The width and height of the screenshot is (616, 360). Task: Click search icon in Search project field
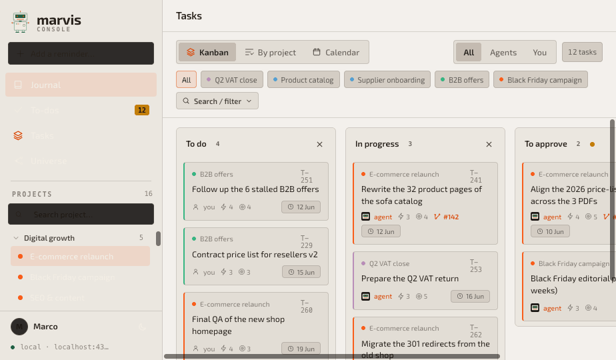pyautogui.click(x=19, y=214)
